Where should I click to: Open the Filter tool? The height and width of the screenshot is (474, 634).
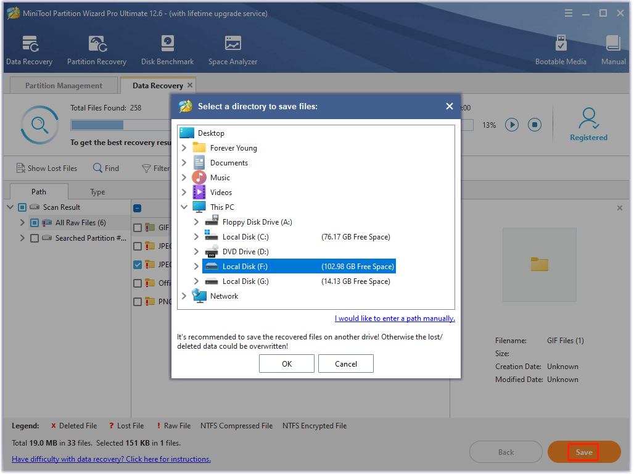[x=155, y=168]
